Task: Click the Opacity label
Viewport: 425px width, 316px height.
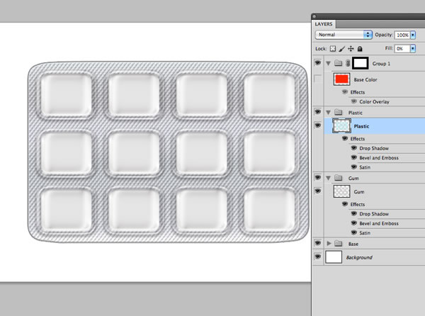Action: [384, 35]
